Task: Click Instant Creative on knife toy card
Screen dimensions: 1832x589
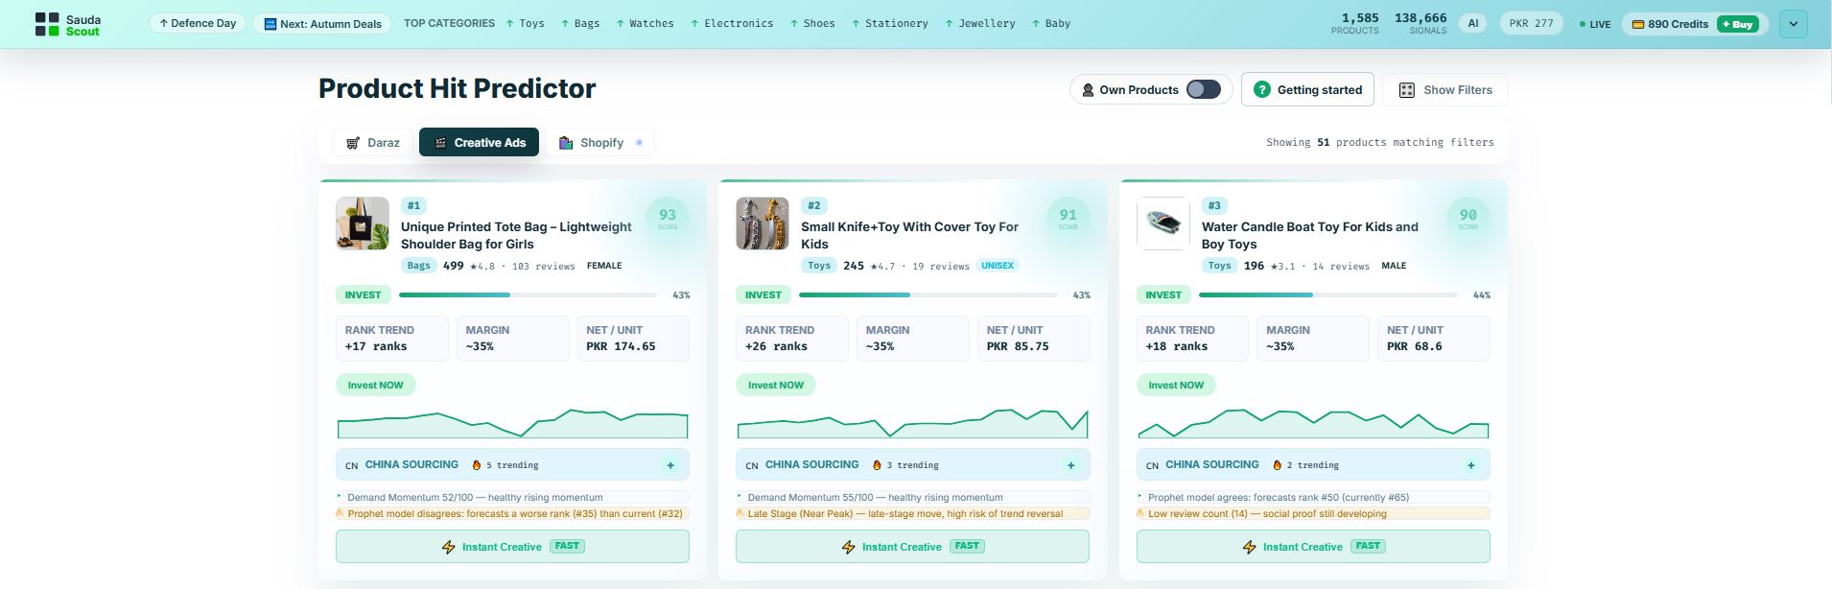Action: 912,546
